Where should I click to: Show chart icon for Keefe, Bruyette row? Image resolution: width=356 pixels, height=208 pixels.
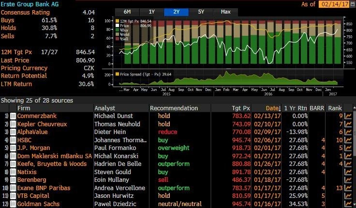point(348,164)
